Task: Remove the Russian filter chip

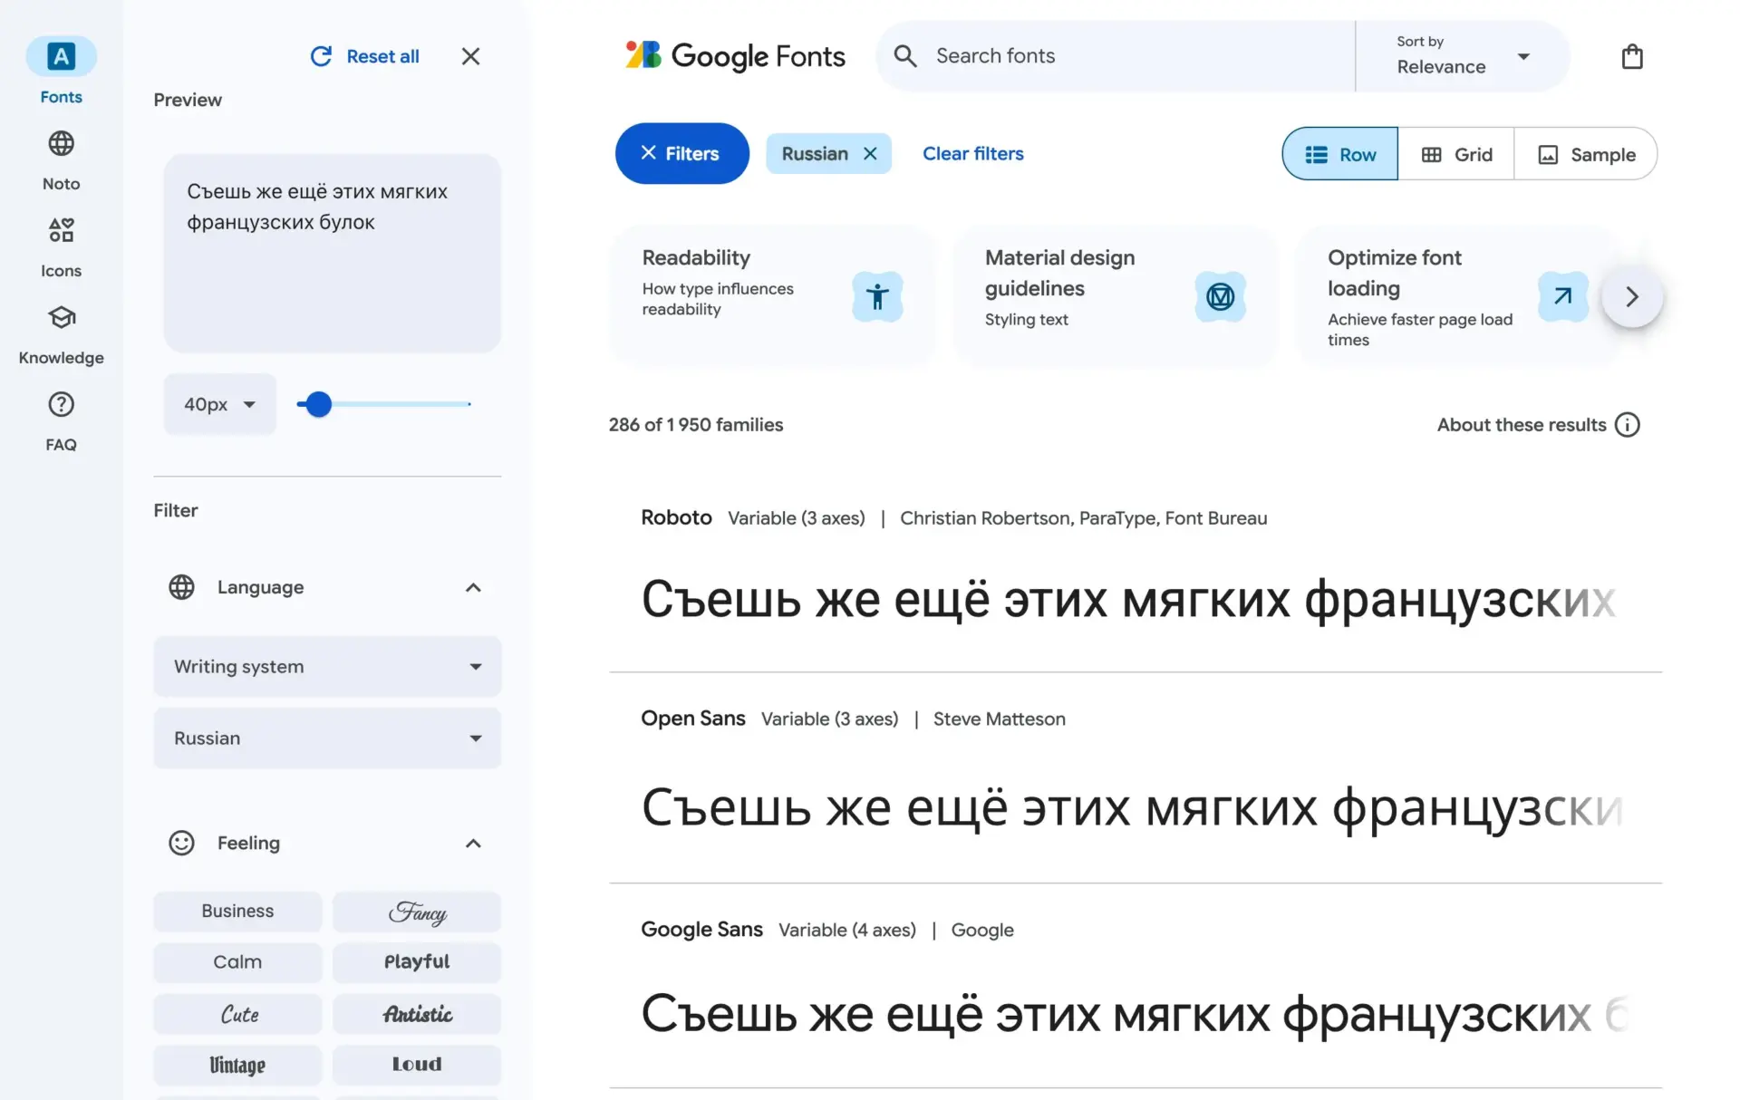Action: point(870,153)
